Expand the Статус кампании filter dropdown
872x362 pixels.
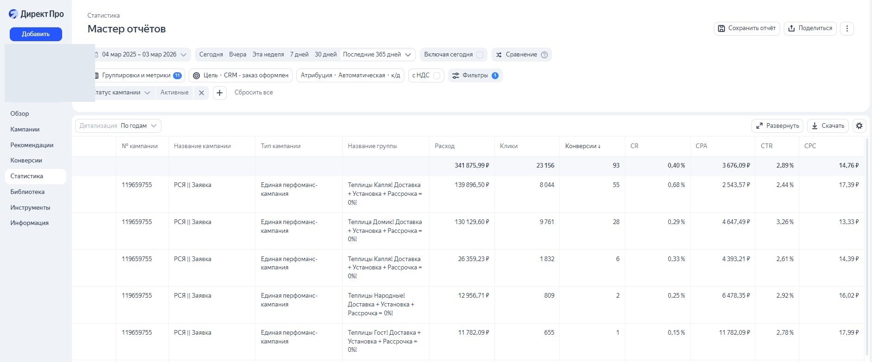(x=122, y=93)
